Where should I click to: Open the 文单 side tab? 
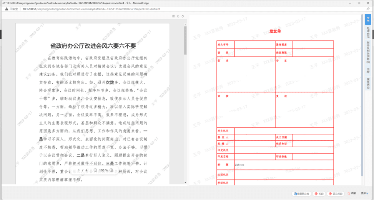click(x=368, y=20)
